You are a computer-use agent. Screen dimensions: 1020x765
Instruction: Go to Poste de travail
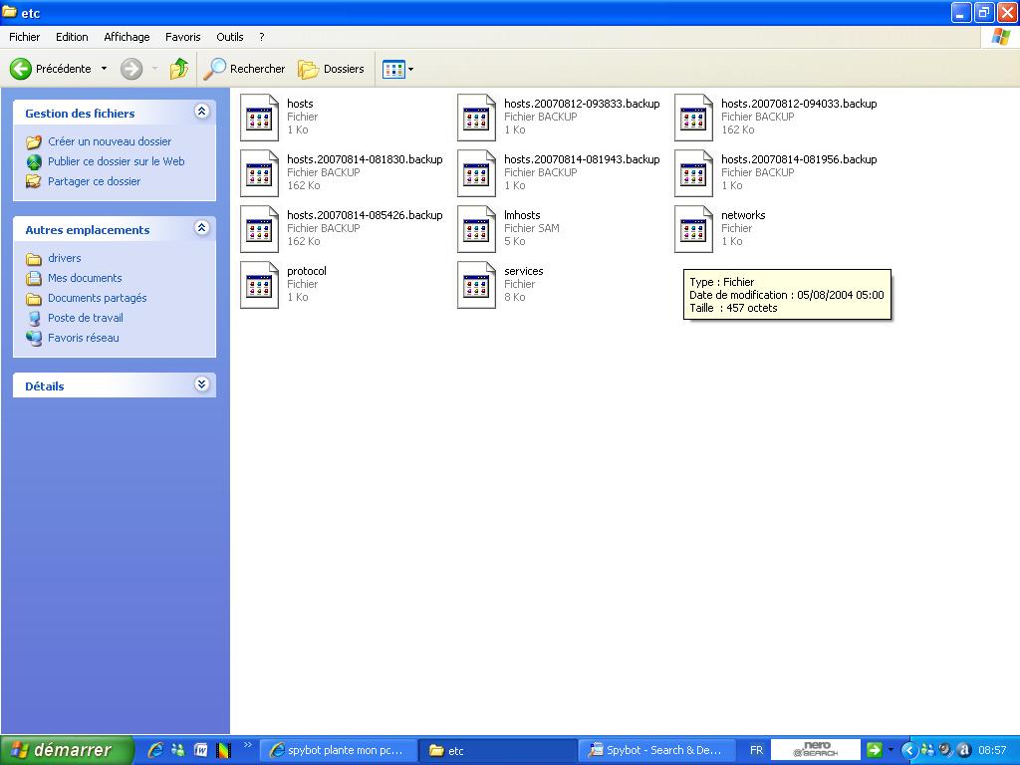click(86, 318)
